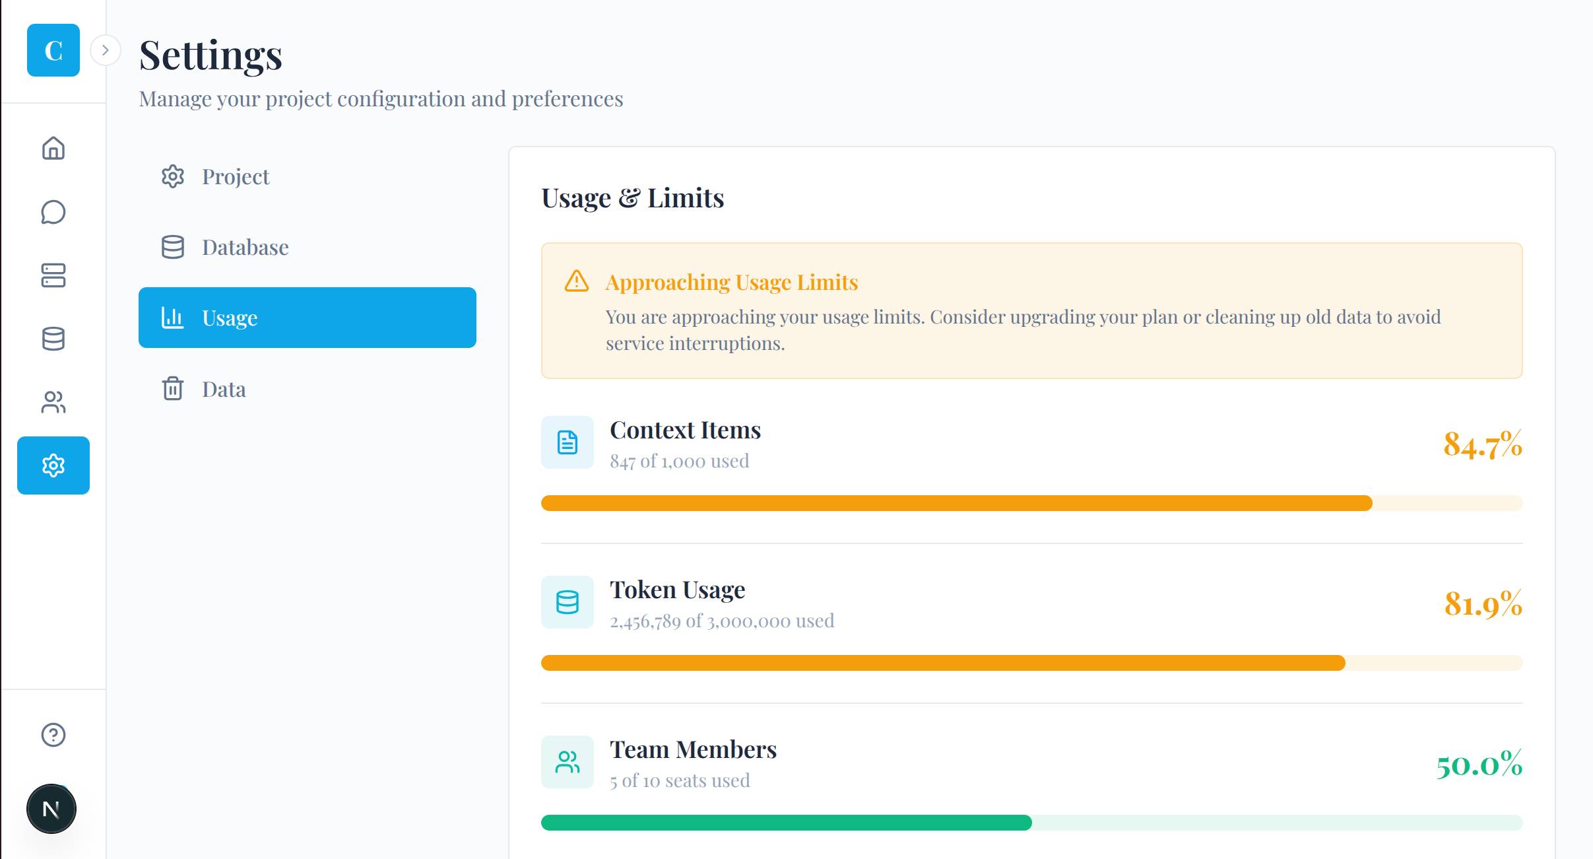Click the Approaching Usage Limits heading

(731, 282)
